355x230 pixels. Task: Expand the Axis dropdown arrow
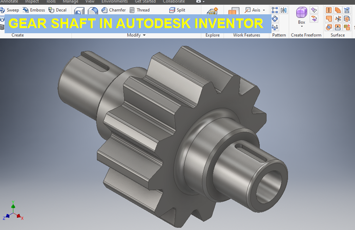(264, 10)
